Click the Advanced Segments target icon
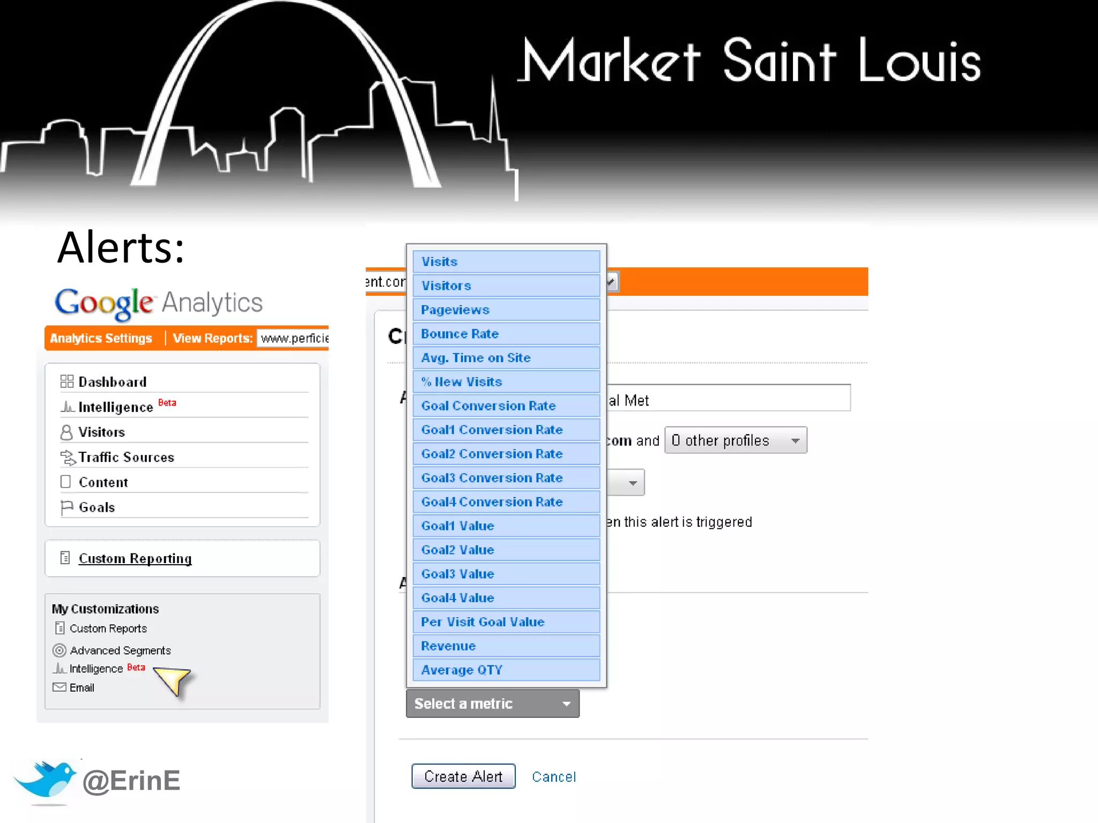1098x823 pixels. [x=60, y=650]
